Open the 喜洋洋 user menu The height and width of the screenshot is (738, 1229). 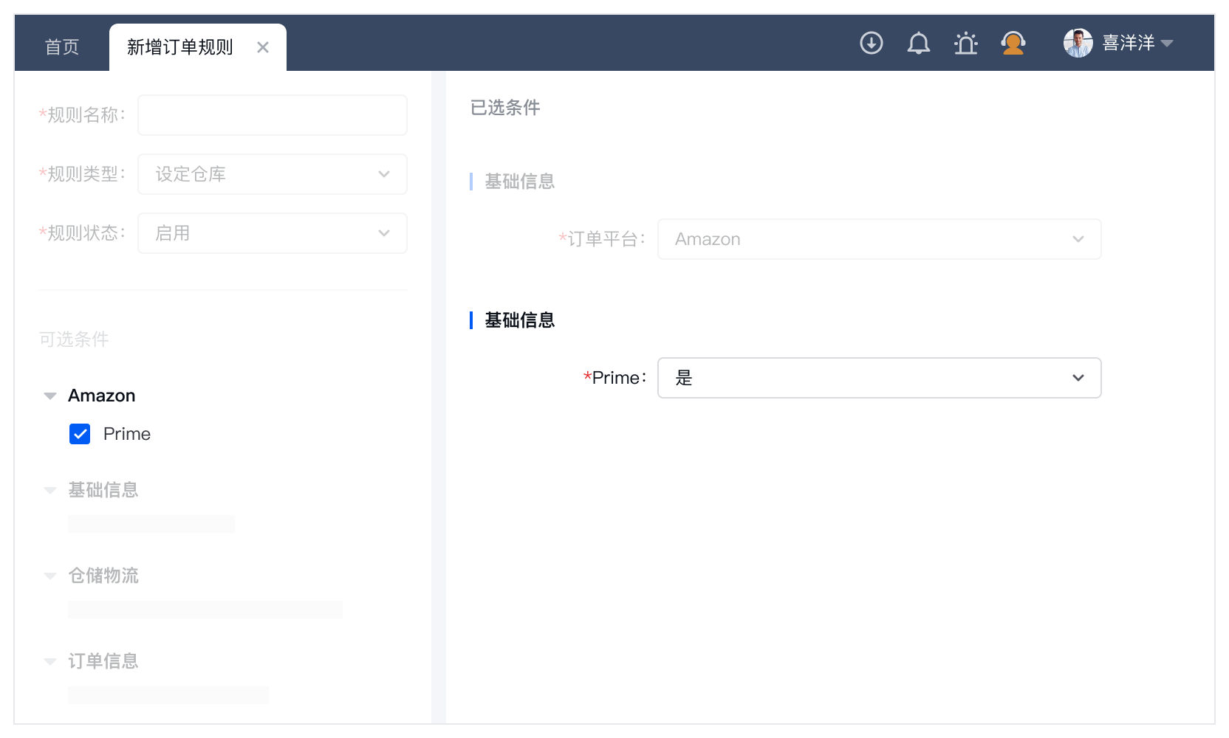click(1137, 44)
